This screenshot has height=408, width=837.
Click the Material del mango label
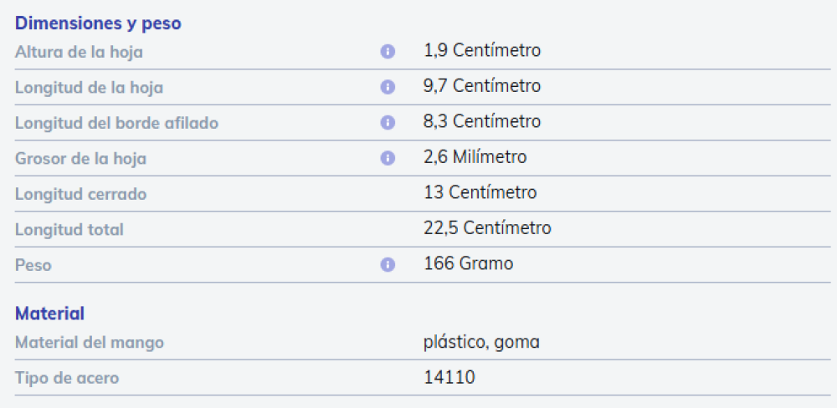(x=90, y=342)
